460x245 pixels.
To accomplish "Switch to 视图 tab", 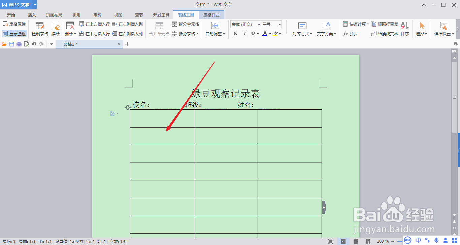I will [x=118, y=15].
